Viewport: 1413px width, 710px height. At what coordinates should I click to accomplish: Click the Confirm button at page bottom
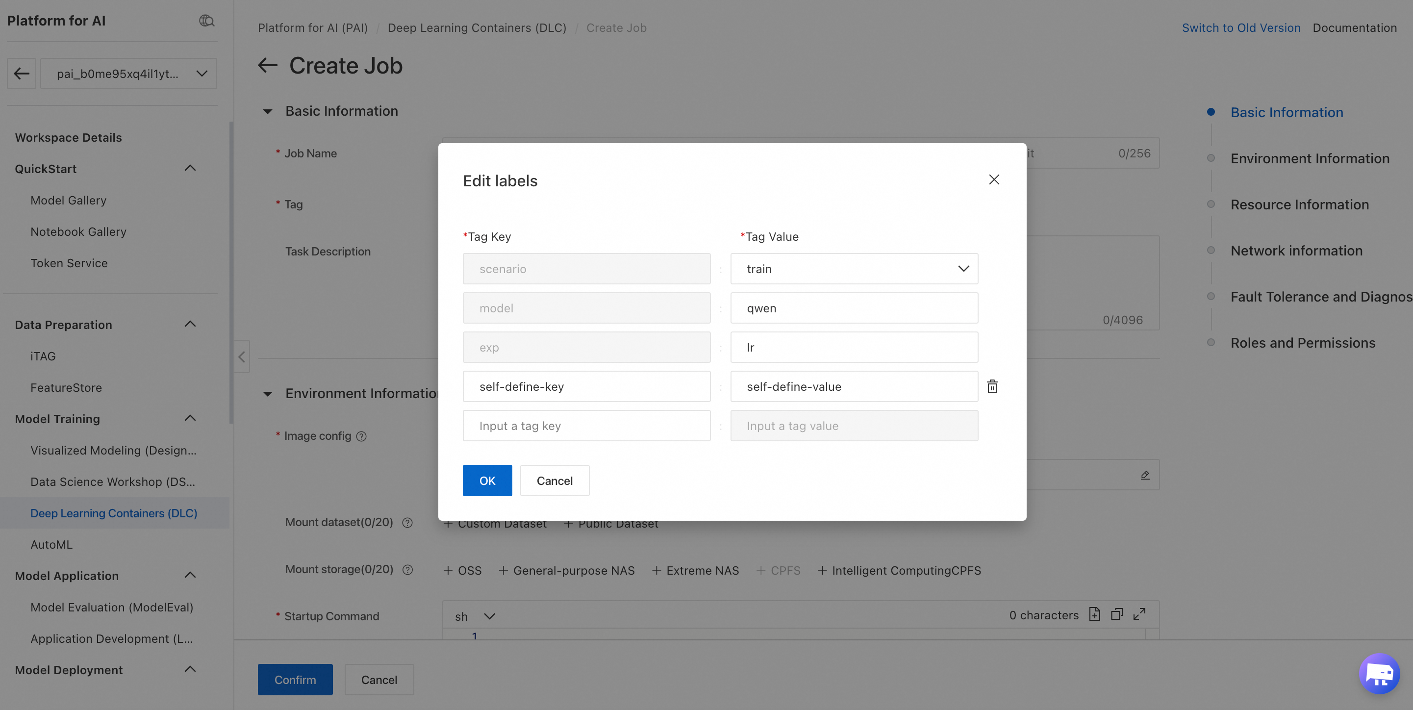295,679
